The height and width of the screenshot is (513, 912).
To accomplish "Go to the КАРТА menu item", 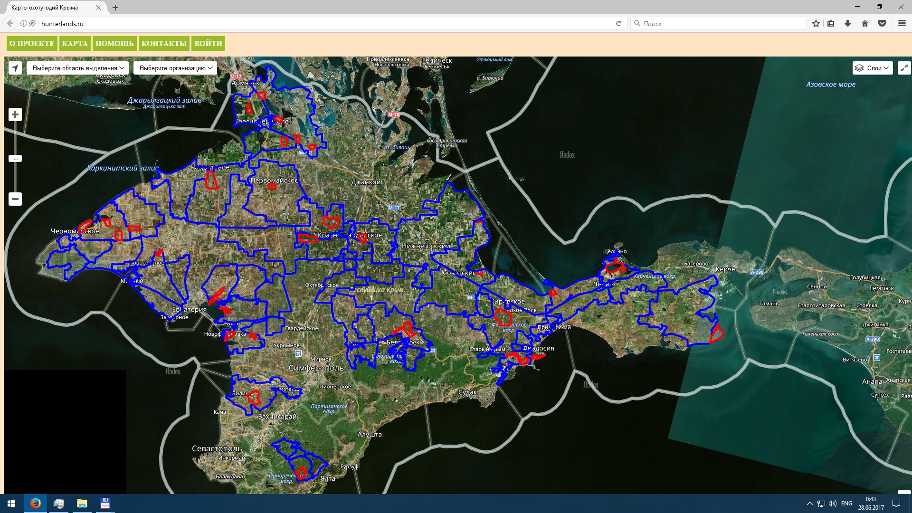I will [x=75, y=43].
